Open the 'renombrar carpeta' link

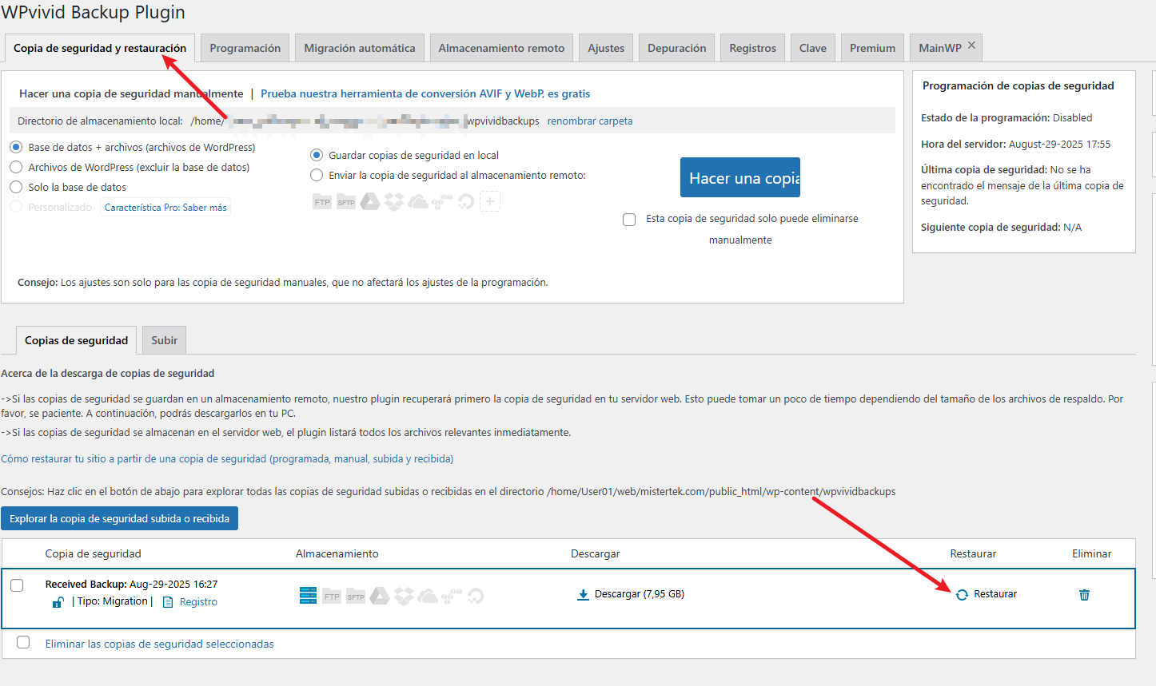589,121
